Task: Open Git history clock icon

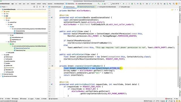Action: [x=158, y=4]
